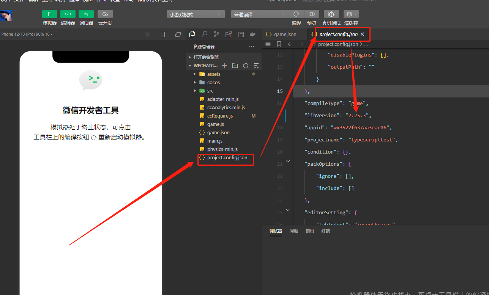Screen dimensions: 489x295
Task: Open adapter-min.js in the file tree
Action: 224,99
